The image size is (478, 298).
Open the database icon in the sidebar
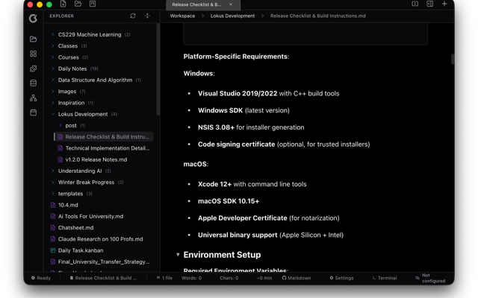point(33,83)
